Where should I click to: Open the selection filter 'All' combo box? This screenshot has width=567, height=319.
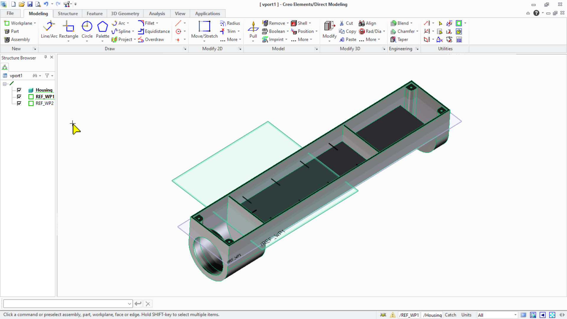pos(497,315)
